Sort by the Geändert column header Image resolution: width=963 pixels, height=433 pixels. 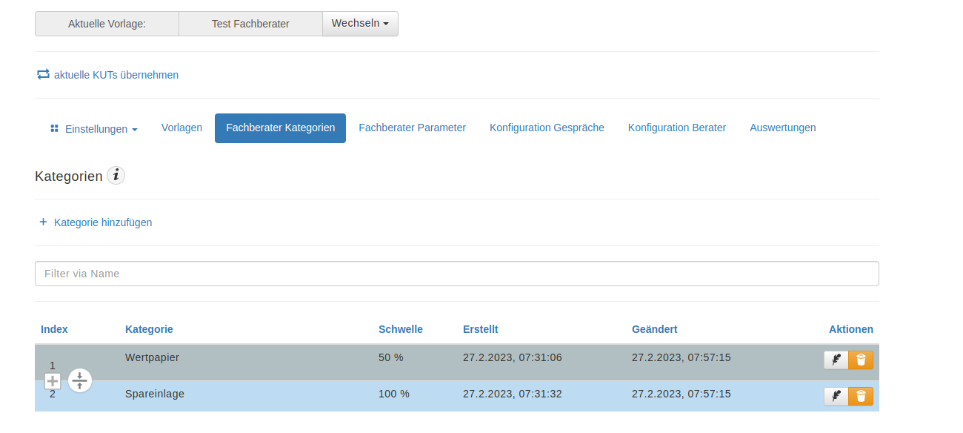point(654,329)
